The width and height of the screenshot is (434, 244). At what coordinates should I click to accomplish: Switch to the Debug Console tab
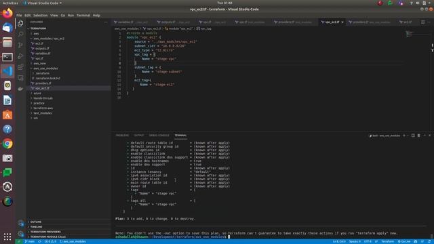click(159, 136)
